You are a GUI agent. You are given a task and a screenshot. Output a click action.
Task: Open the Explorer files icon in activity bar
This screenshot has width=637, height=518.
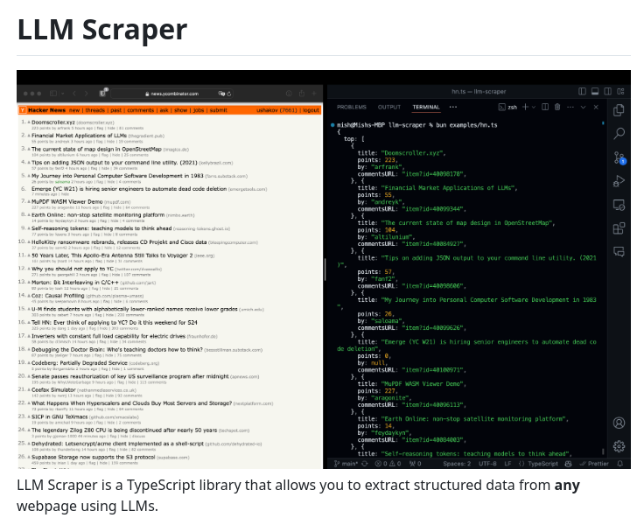tap(619, 110)
